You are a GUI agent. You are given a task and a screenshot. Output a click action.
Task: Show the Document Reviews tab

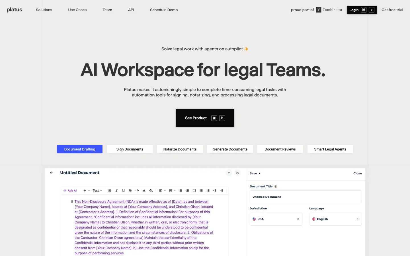point(280,149)
